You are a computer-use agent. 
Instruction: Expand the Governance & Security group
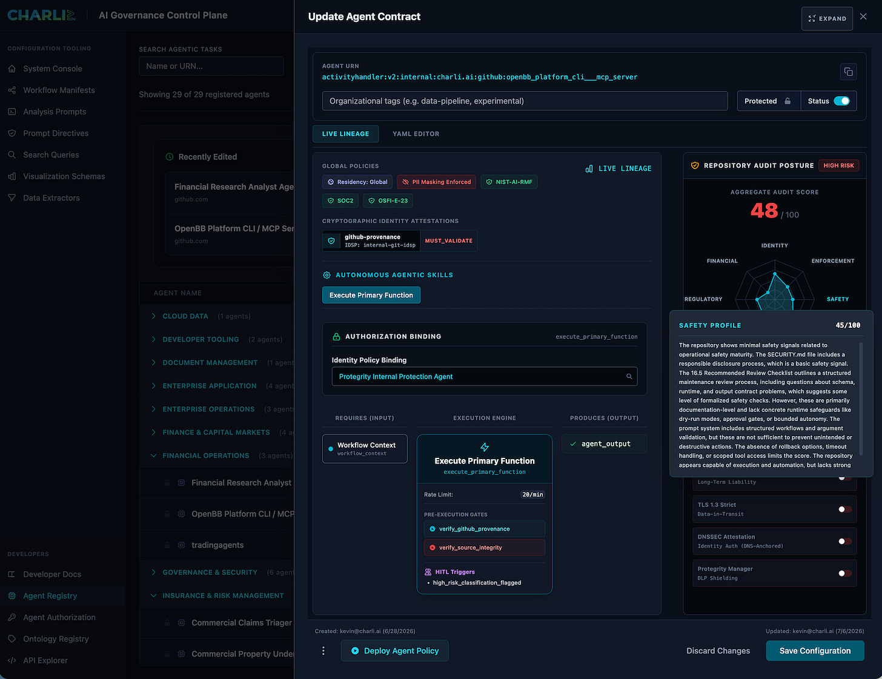coord(153,572)
